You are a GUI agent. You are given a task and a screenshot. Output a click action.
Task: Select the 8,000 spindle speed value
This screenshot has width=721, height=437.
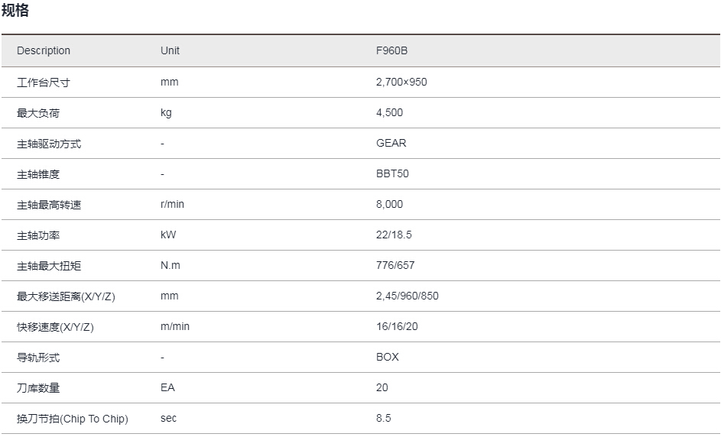(x=389, y=205)
